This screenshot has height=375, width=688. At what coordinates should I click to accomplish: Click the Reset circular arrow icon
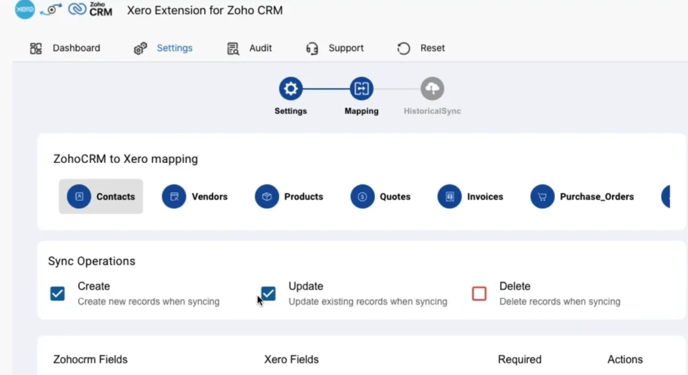tap(404, 48)
